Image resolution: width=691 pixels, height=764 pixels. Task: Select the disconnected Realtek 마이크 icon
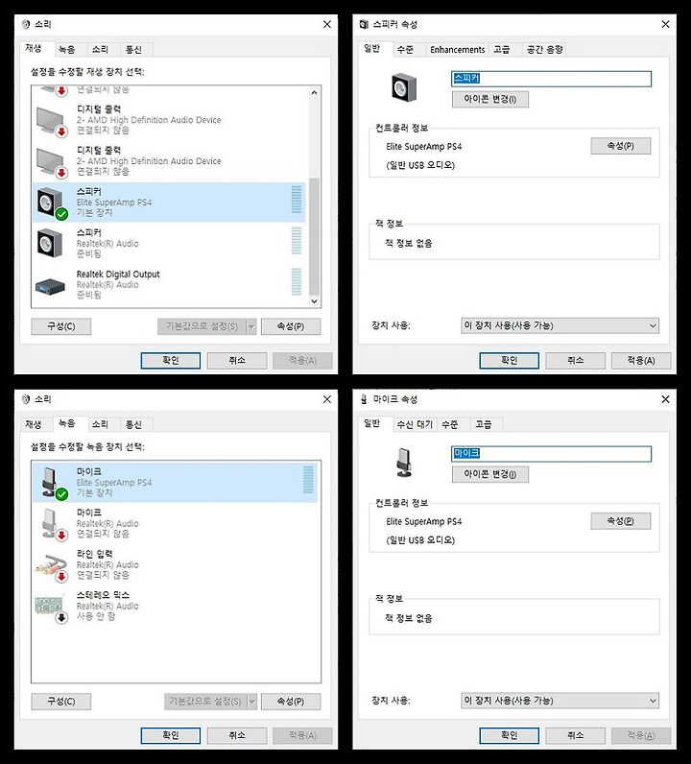coord(53,525)
